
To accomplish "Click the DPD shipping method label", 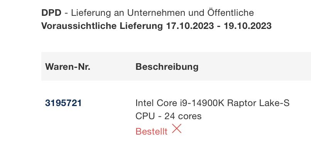I will 51,13.
